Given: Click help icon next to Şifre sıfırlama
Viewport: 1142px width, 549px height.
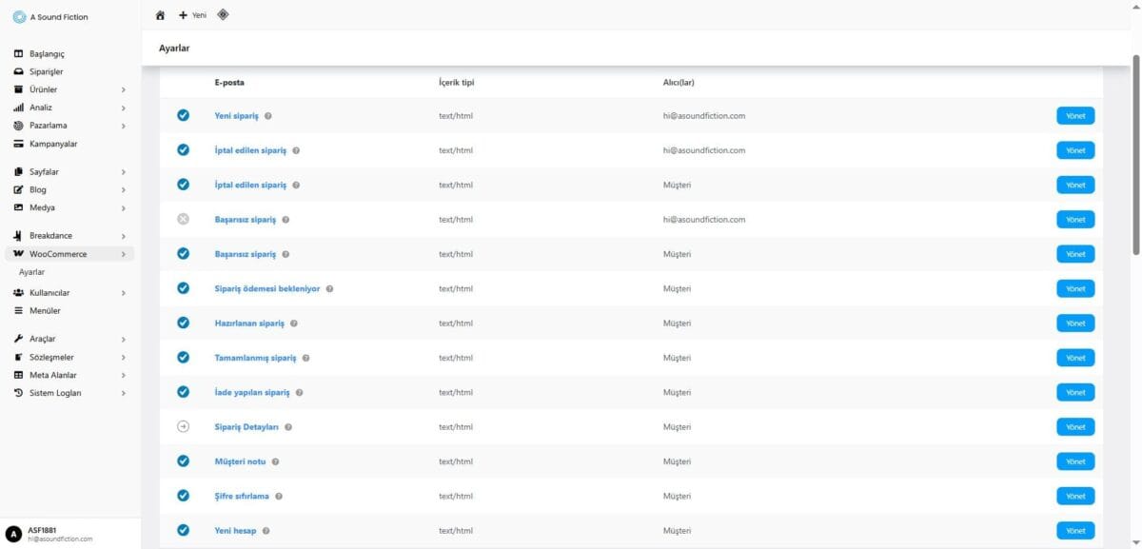Looking at the screenshot, I should click(279, 496).
